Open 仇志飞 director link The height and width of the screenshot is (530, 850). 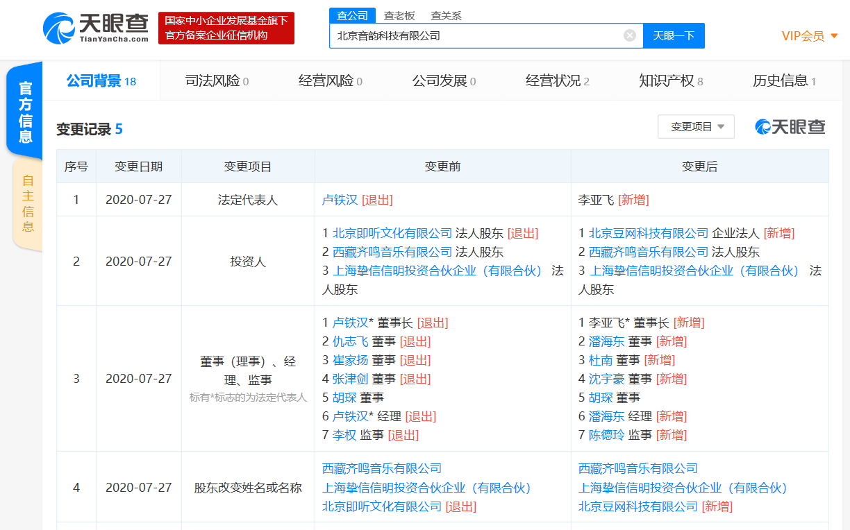click(351, 341)
